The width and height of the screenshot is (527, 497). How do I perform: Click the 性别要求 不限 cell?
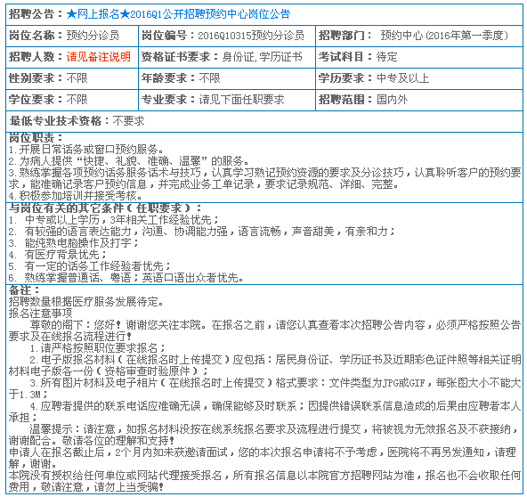[x=72, y=78]
